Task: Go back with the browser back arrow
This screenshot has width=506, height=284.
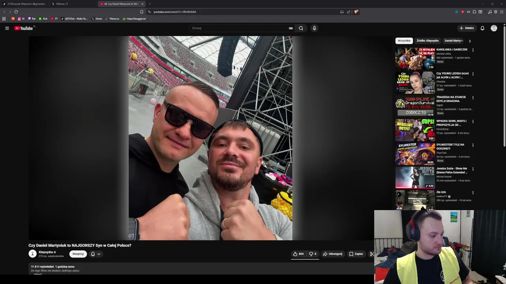Action: point(4,12)
